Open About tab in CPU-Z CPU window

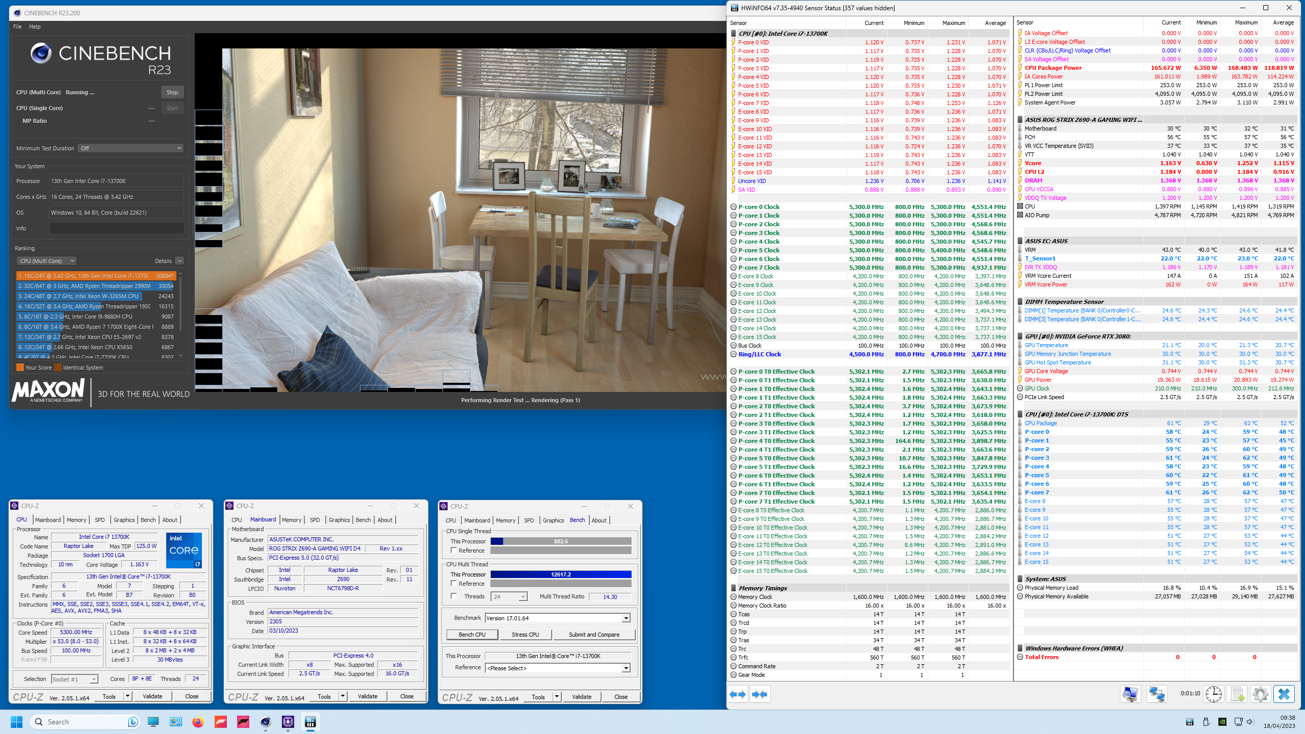170,520
